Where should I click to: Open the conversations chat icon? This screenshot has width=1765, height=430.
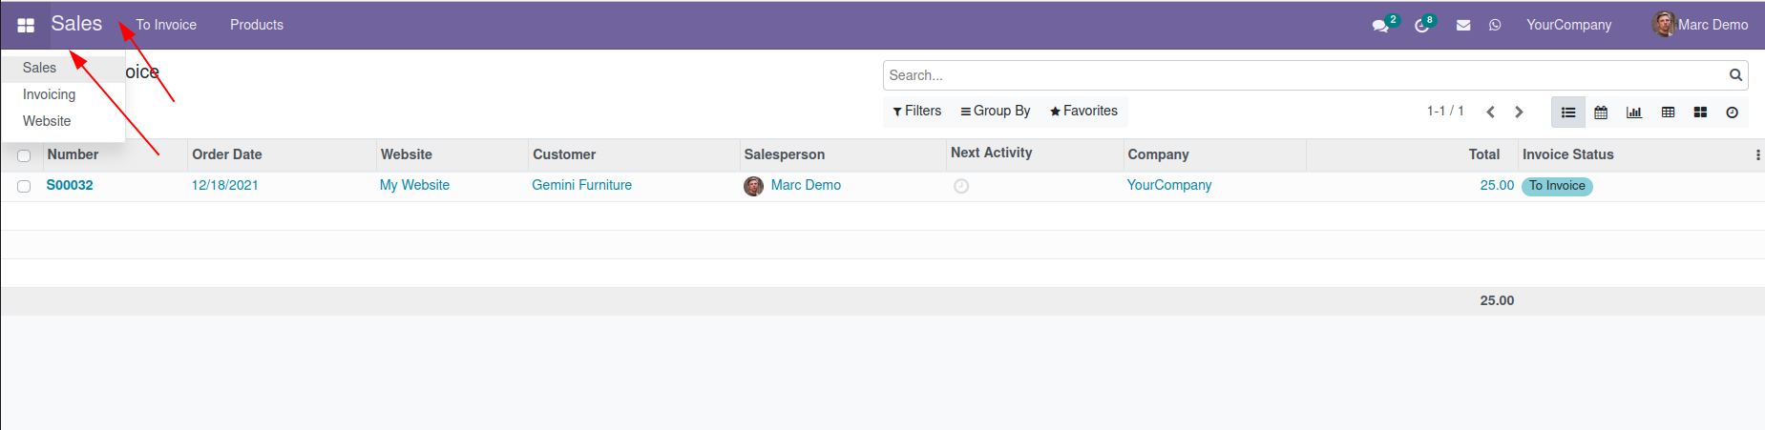(1380, 26)
